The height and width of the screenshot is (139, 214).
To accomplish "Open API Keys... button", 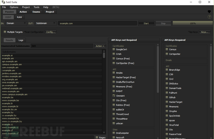I will pyautogui.click(x=205, y=32).
